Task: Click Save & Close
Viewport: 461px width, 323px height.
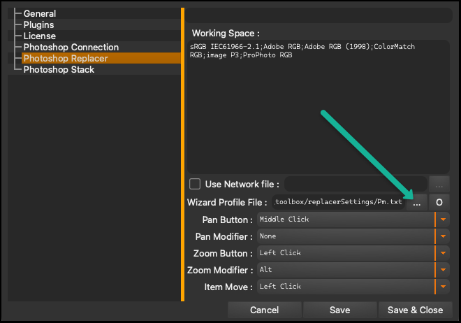Action: pyautogui.click(x=415, y=310)
